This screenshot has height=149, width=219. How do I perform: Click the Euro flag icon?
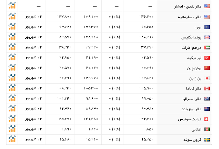pos(207,27)
